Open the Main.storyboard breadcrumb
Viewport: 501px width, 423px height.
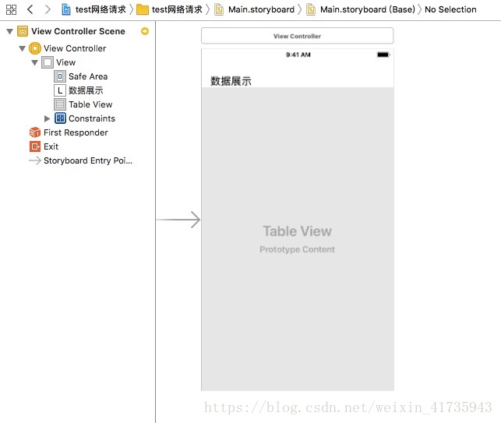pos(261,9)
